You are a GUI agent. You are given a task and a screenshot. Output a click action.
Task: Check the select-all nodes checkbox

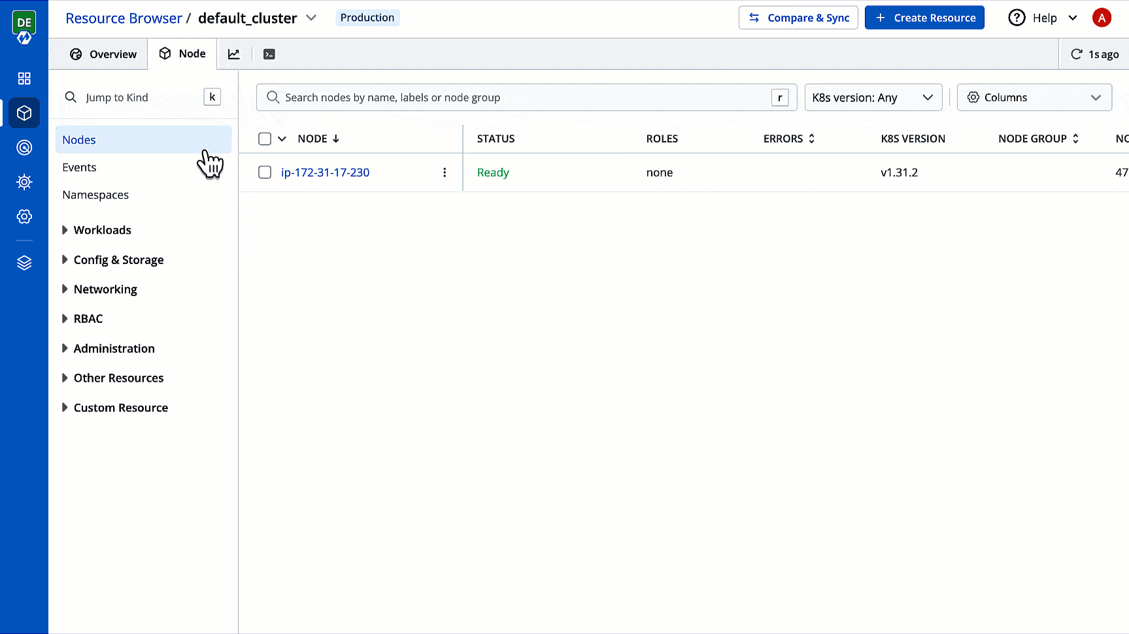(265, 139)
